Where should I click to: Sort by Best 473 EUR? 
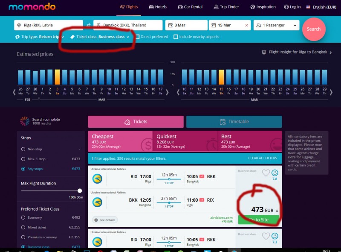pos(250,141)
